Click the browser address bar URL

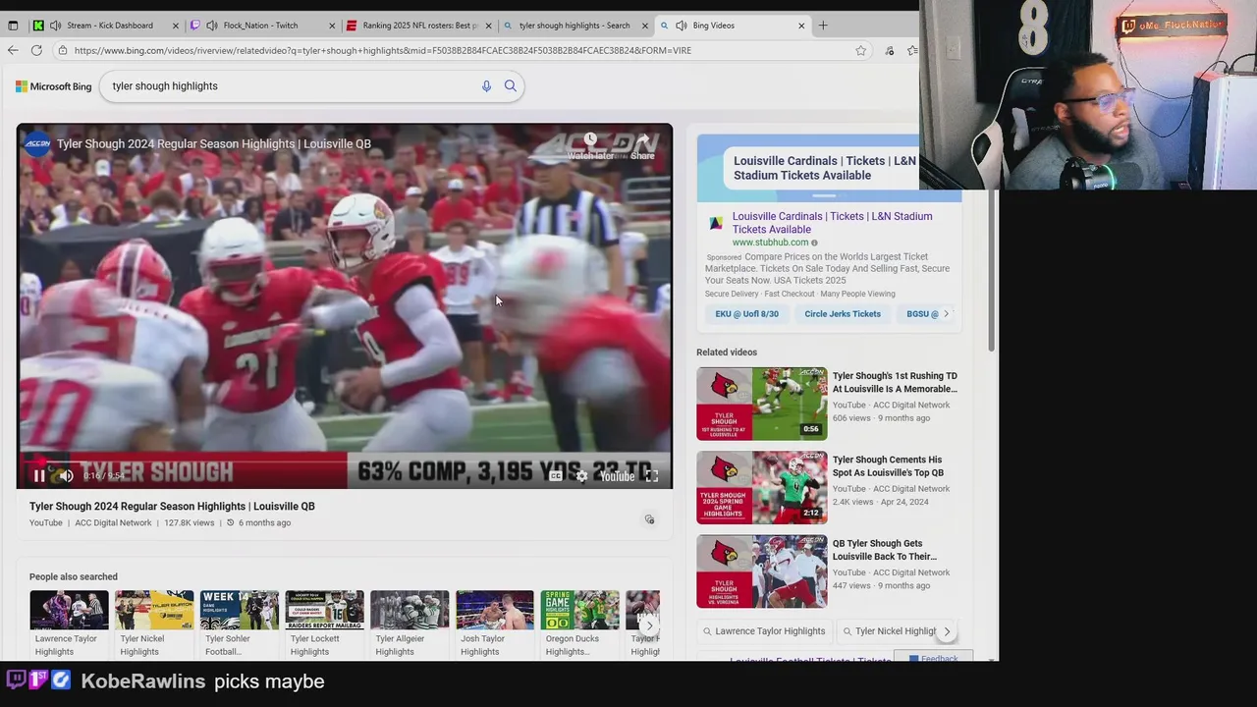point(382,50)
